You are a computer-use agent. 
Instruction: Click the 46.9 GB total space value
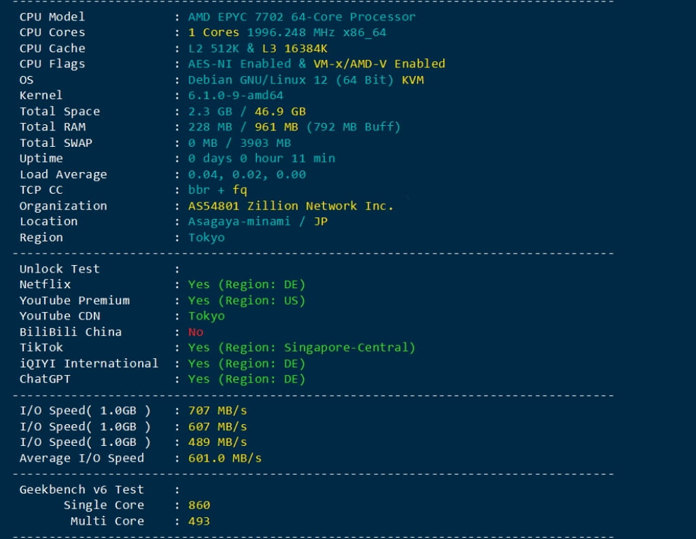tap(280, 111)
